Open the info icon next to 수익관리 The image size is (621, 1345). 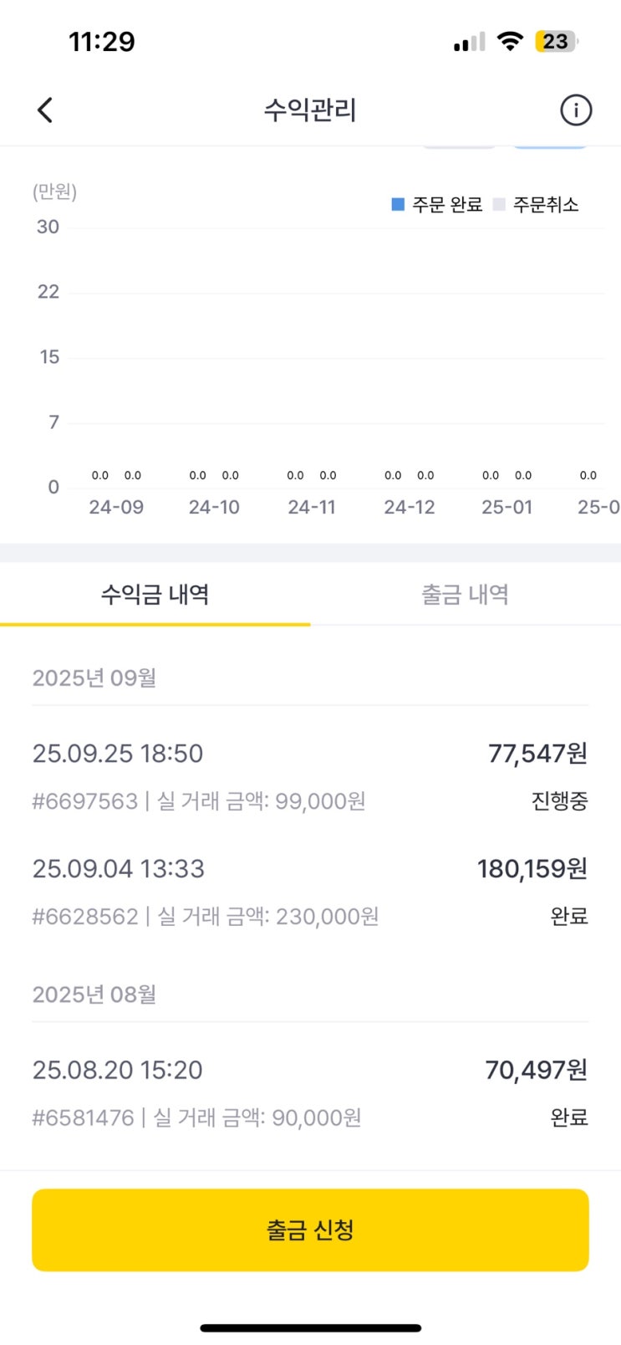(x=575, y=110)
